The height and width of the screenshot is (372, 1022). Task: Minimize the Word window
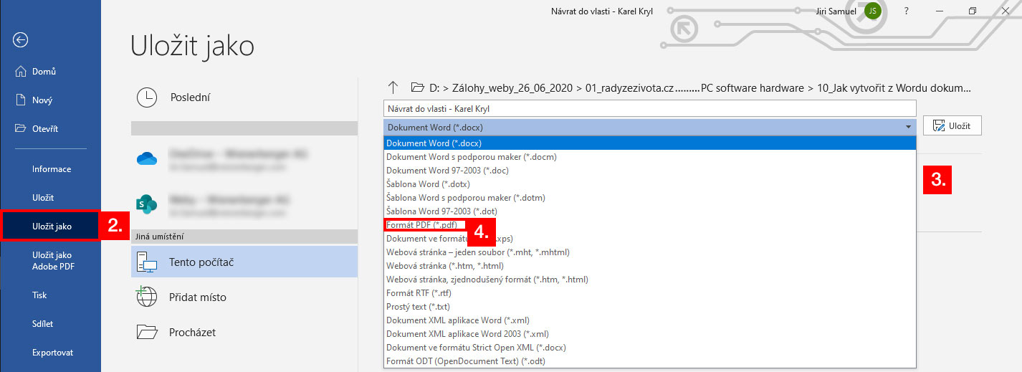point(939,11)
